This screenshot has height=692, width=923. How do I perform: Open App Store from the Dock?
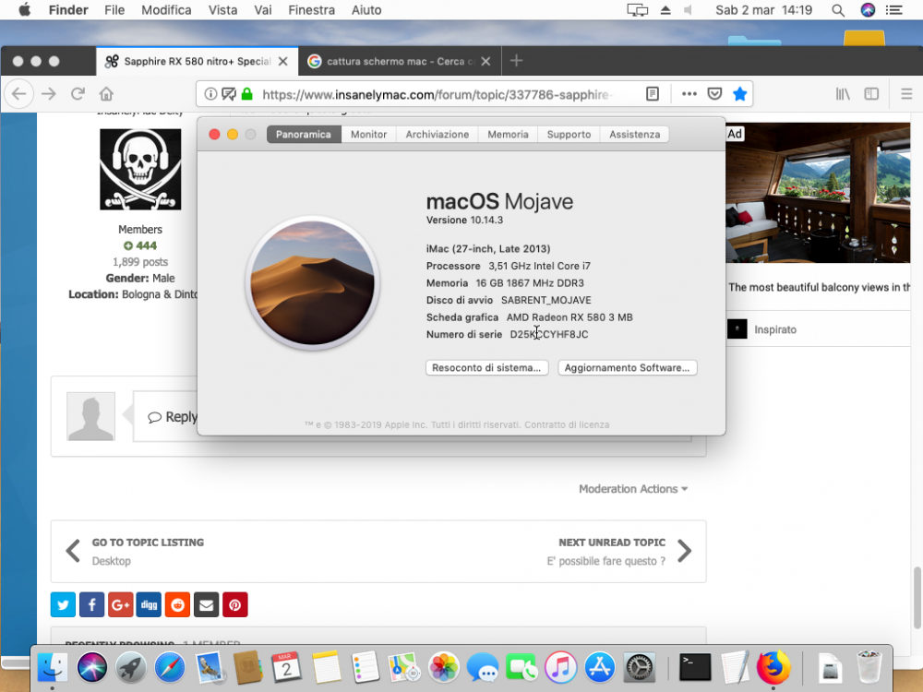click(x=600, y=668)
